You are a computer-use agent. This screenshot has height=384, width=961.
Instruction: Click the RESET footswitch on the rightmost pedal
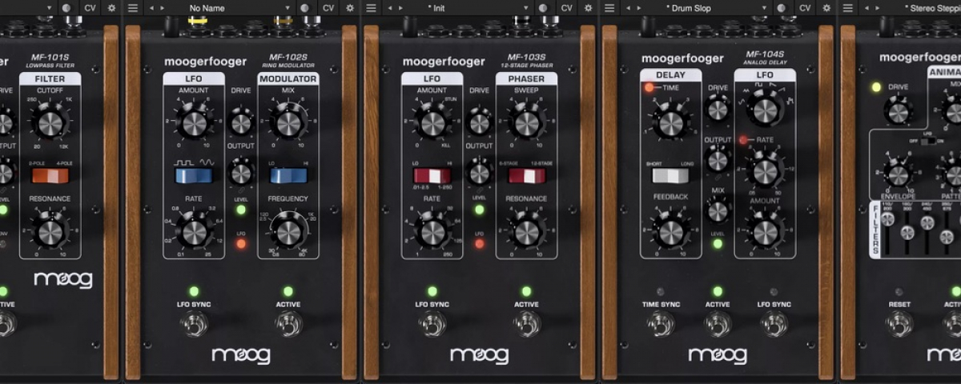coord(899,324)
